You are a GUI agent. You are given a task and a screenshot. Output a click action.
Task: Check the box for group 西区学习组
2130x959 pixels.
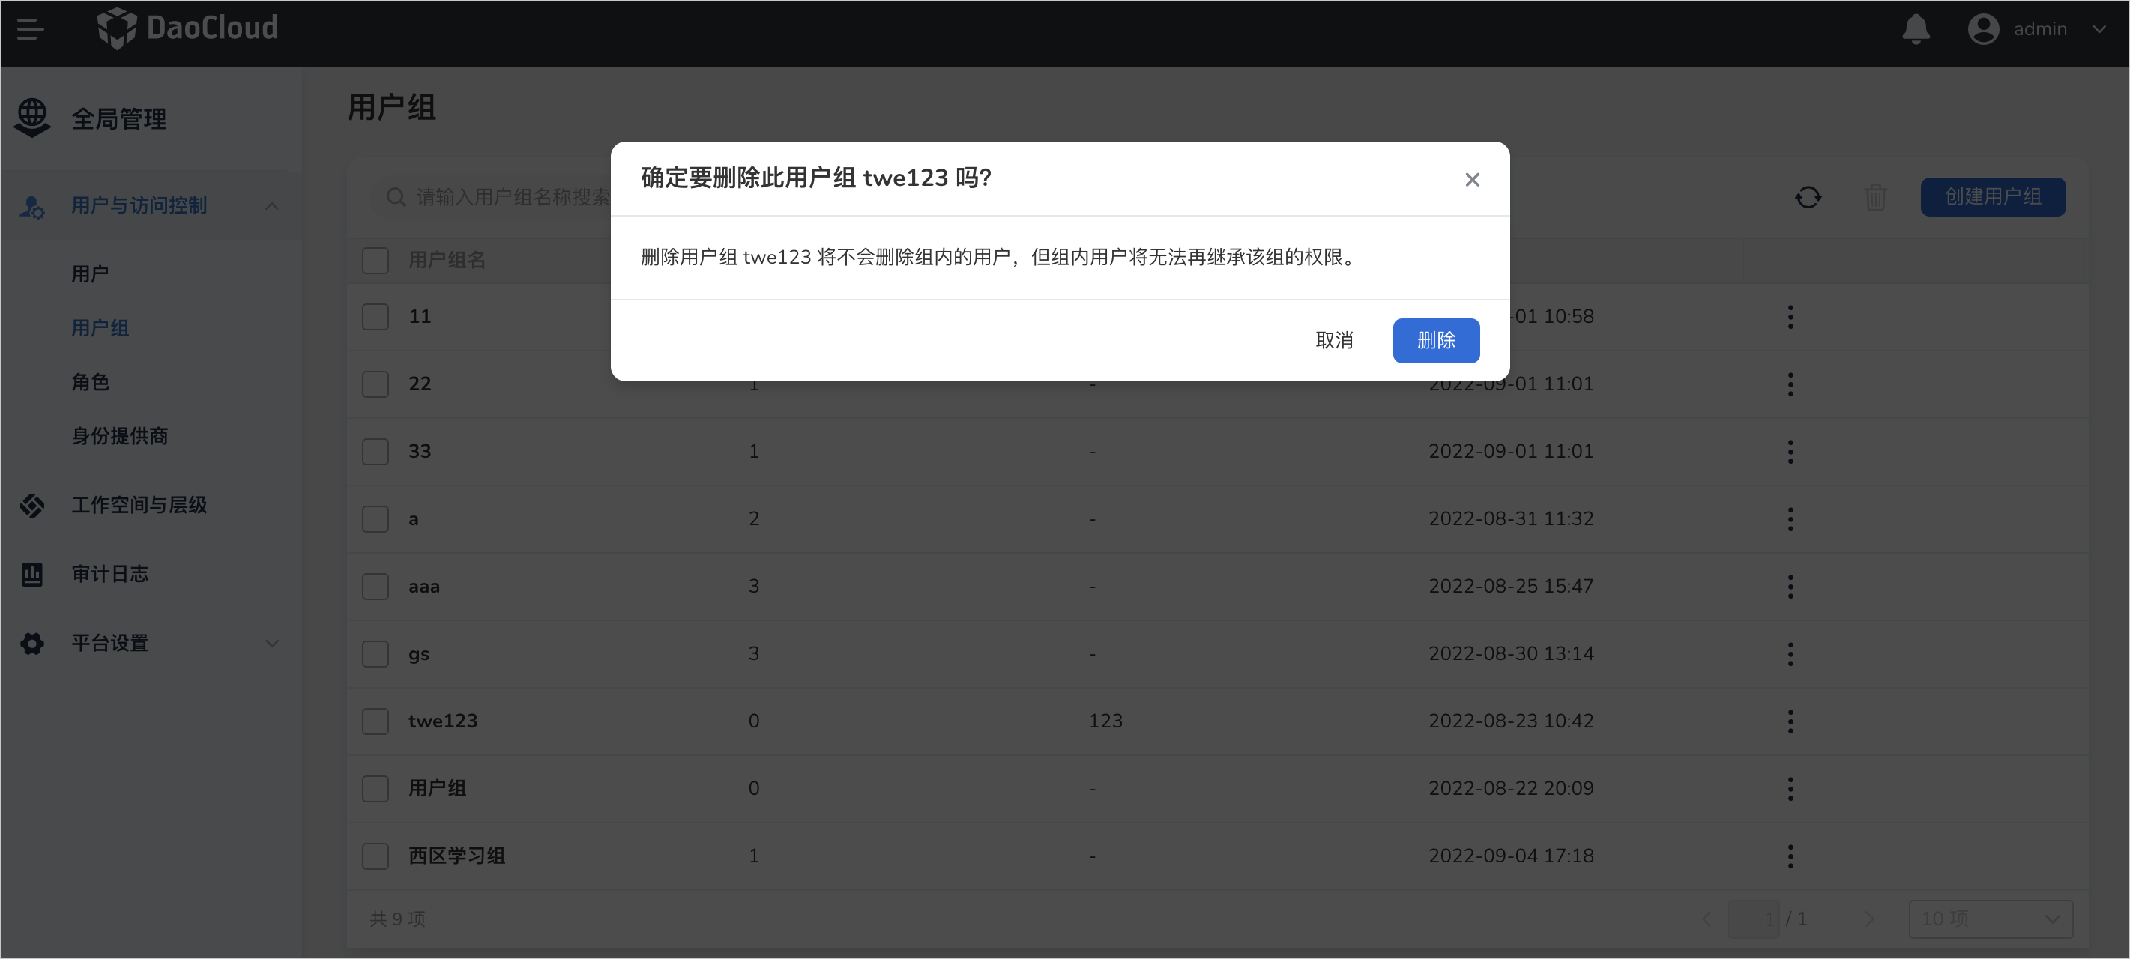(x=375, y=856)
